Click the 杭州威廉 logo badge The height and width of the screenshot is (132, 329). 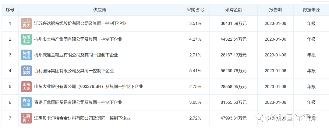[x=27, y=55]
